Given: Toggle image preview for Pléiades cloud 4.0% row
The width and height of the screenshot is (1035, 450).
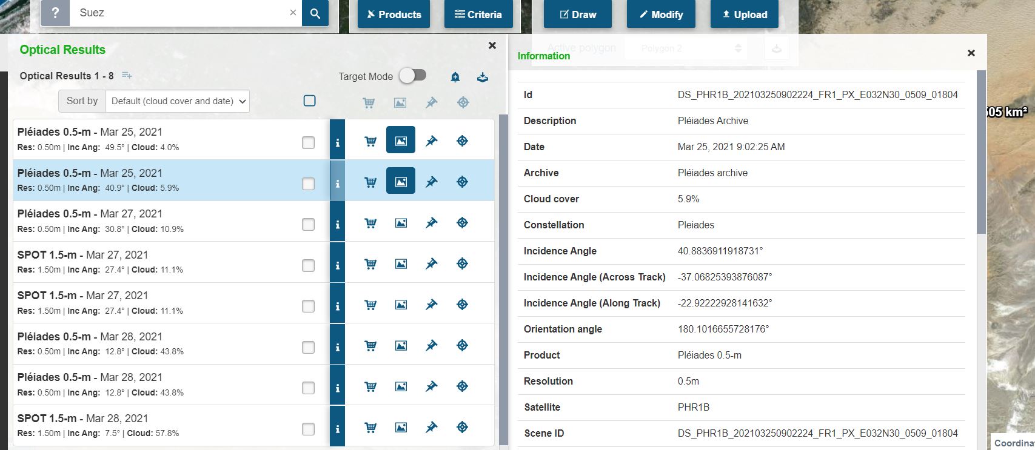Looking at the screenshot, I should 401,141.
